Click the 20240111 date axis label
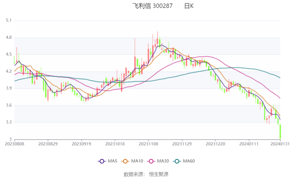The width and height of the screenshot is (292, 178). [249, 144]
